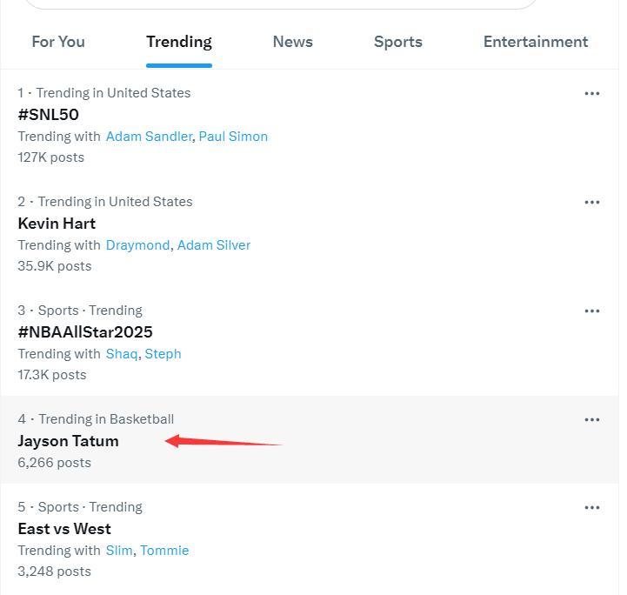Open more options for #NBAAllStar2025 trend

click(x=592, y=311)
